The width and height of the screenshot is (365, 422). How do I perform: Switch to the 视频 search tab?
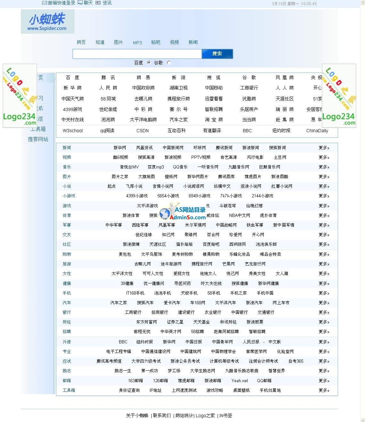tap(174, 42)
